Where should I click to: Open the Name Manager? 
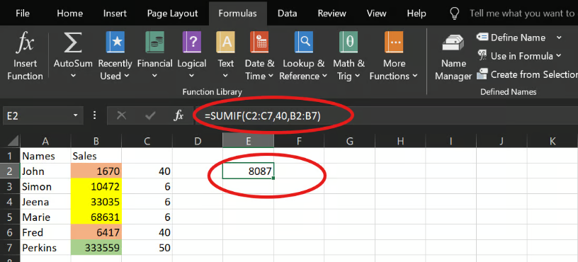point(453,57)
